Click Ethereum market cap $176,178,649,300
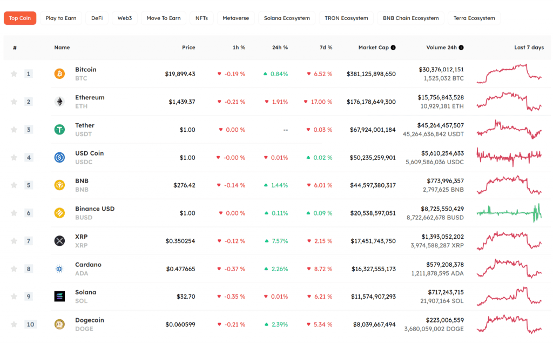 coord(371,102)
